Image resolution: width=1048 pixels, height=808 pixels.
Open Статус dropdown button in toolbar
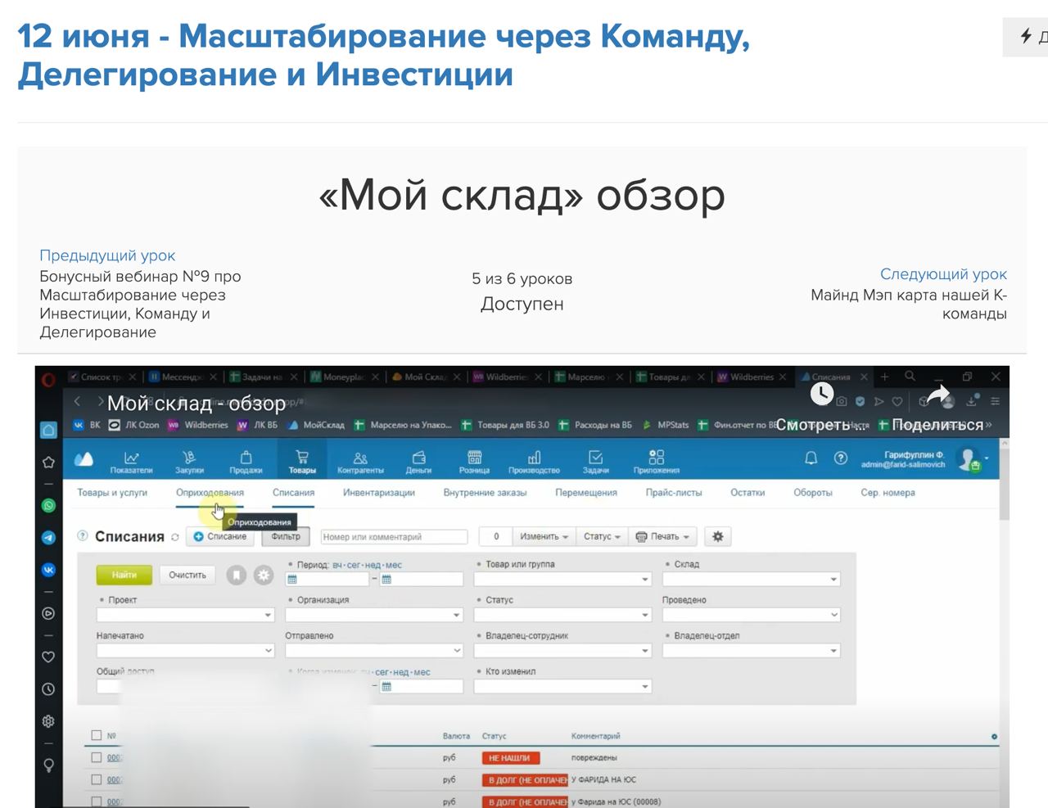(602, 537)
